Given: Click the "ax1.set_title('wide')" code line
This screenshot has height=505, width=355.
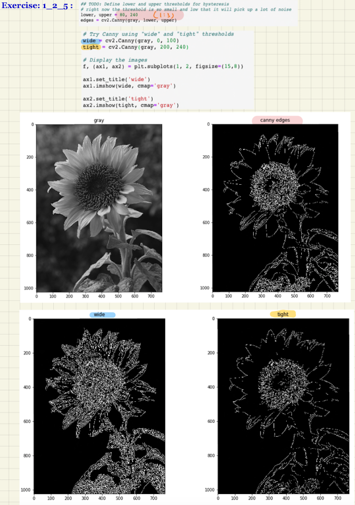Looking at the screenshot, I should coord(116,79).
